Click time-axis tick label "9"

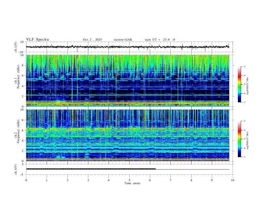pos(212,180)
